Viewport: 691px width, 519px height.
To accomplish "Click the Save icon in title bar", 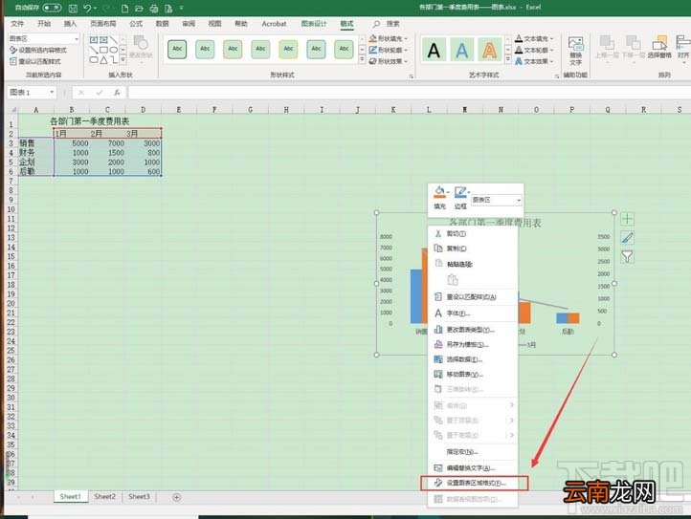I will pyautogui.click(x=73, y=8).
